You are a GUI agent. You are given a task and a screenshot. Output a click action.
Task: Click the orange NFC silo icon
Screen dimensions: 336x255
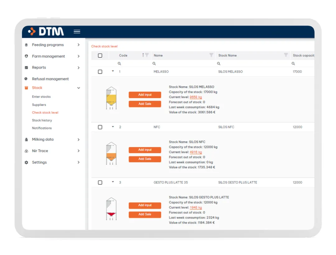pos(111,153)
